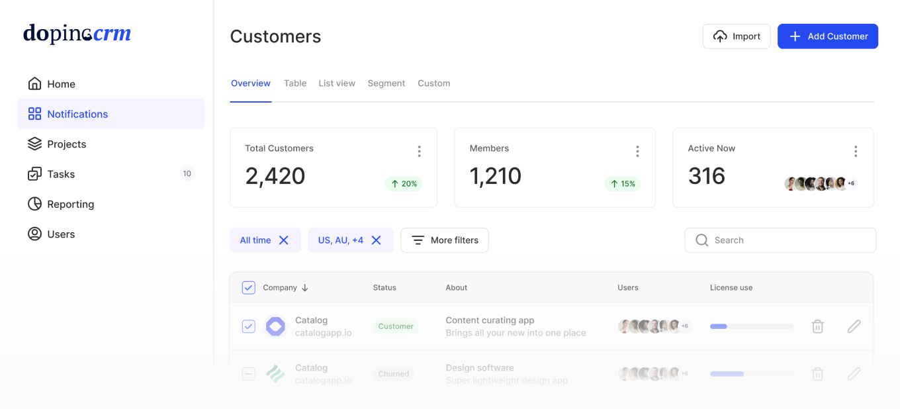Click the 2,420 total customers value

click(275, 176)
